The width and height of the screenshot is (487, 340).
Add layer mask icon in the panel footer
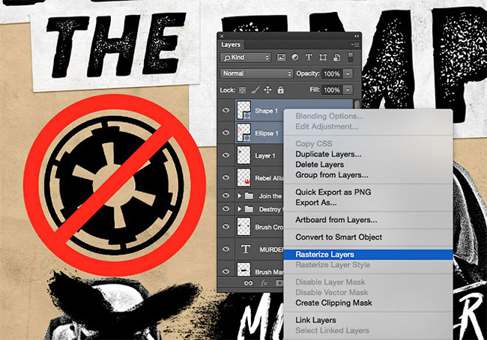pos(279,283)
